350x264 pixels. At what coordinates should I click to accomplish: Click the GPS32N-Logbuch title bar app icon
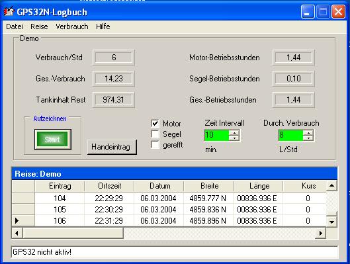(x=9, y=12)
